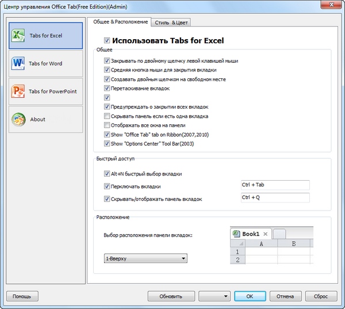
Task: Uncheck Alt+N быстрый выбор вкладки
Action: click(107, 174)
